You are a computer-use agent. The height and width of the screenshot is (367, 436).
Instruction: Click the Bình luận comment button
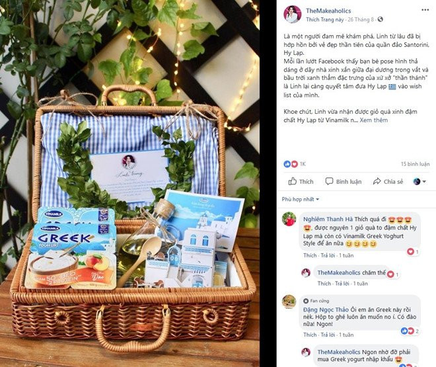click(x=344, y=181)
